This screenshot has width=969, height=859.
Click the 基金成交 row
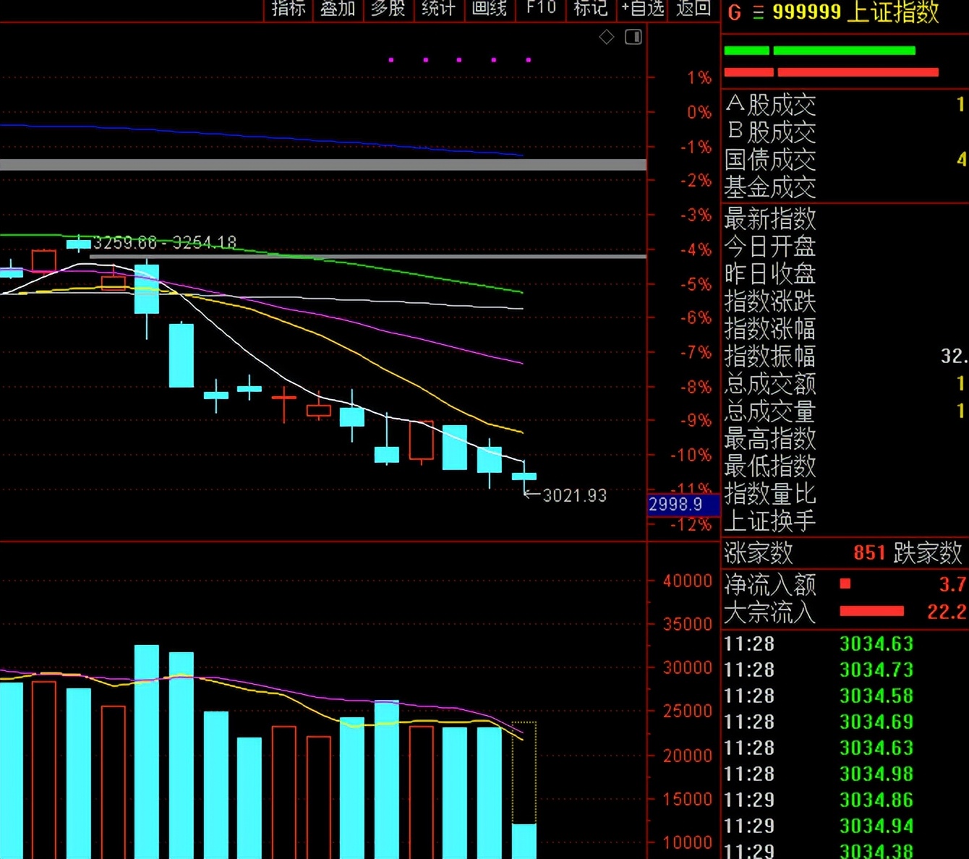coord(845,187)
